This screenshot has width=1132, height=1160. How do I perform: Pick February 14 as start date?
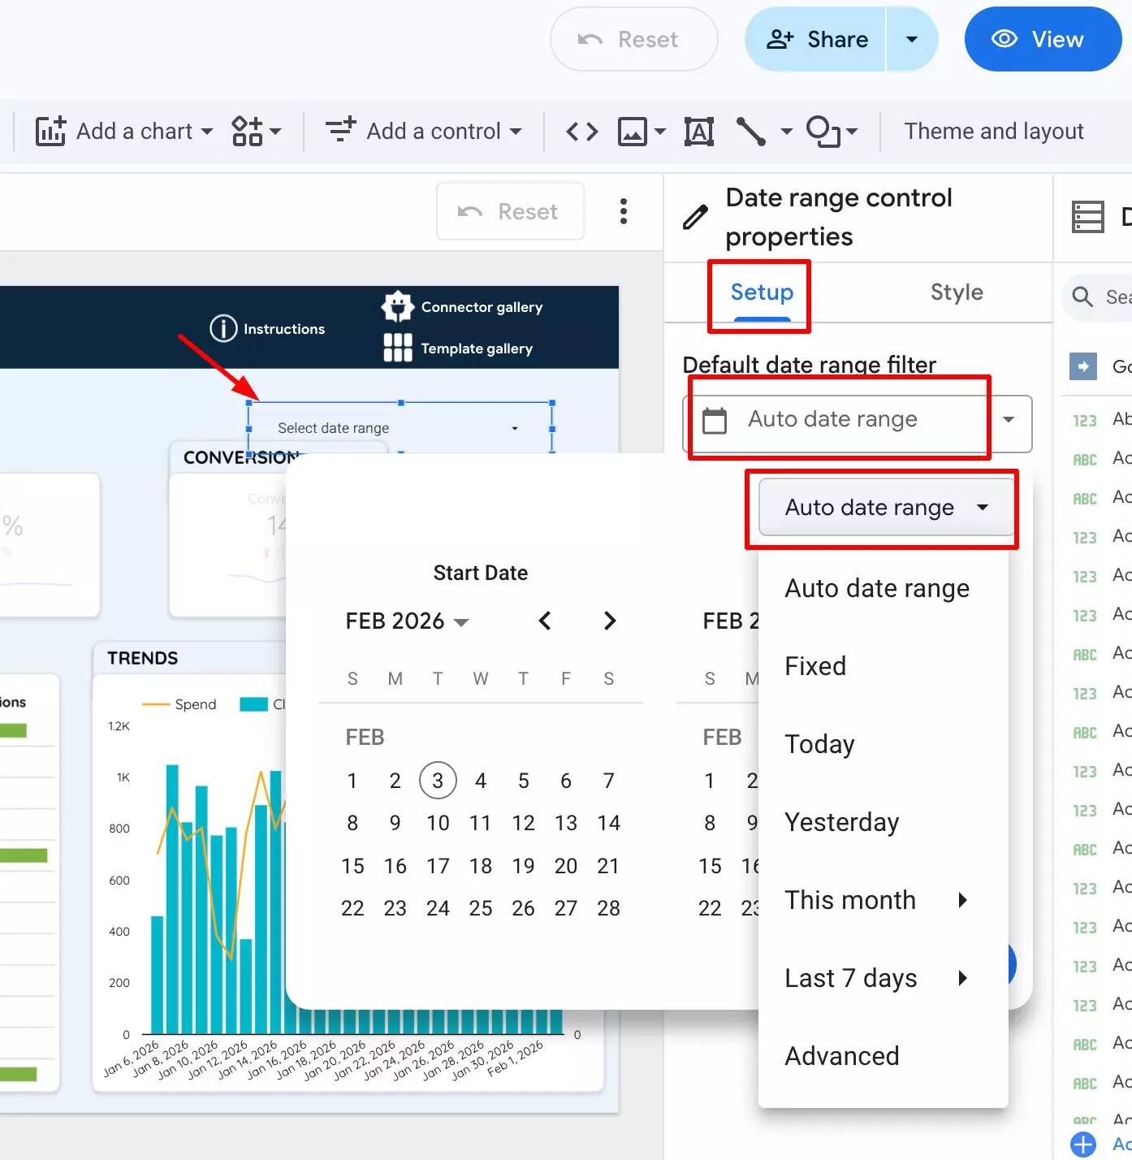[608, 823]
